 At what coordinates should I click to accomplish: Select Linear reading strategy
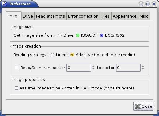52,55
